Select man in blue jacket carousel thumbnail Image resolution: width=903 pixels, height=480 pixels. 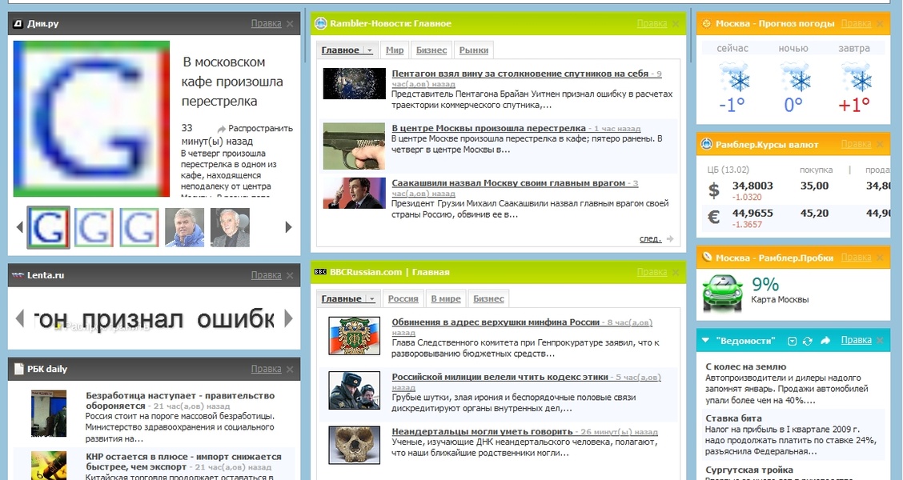[185, 227]
